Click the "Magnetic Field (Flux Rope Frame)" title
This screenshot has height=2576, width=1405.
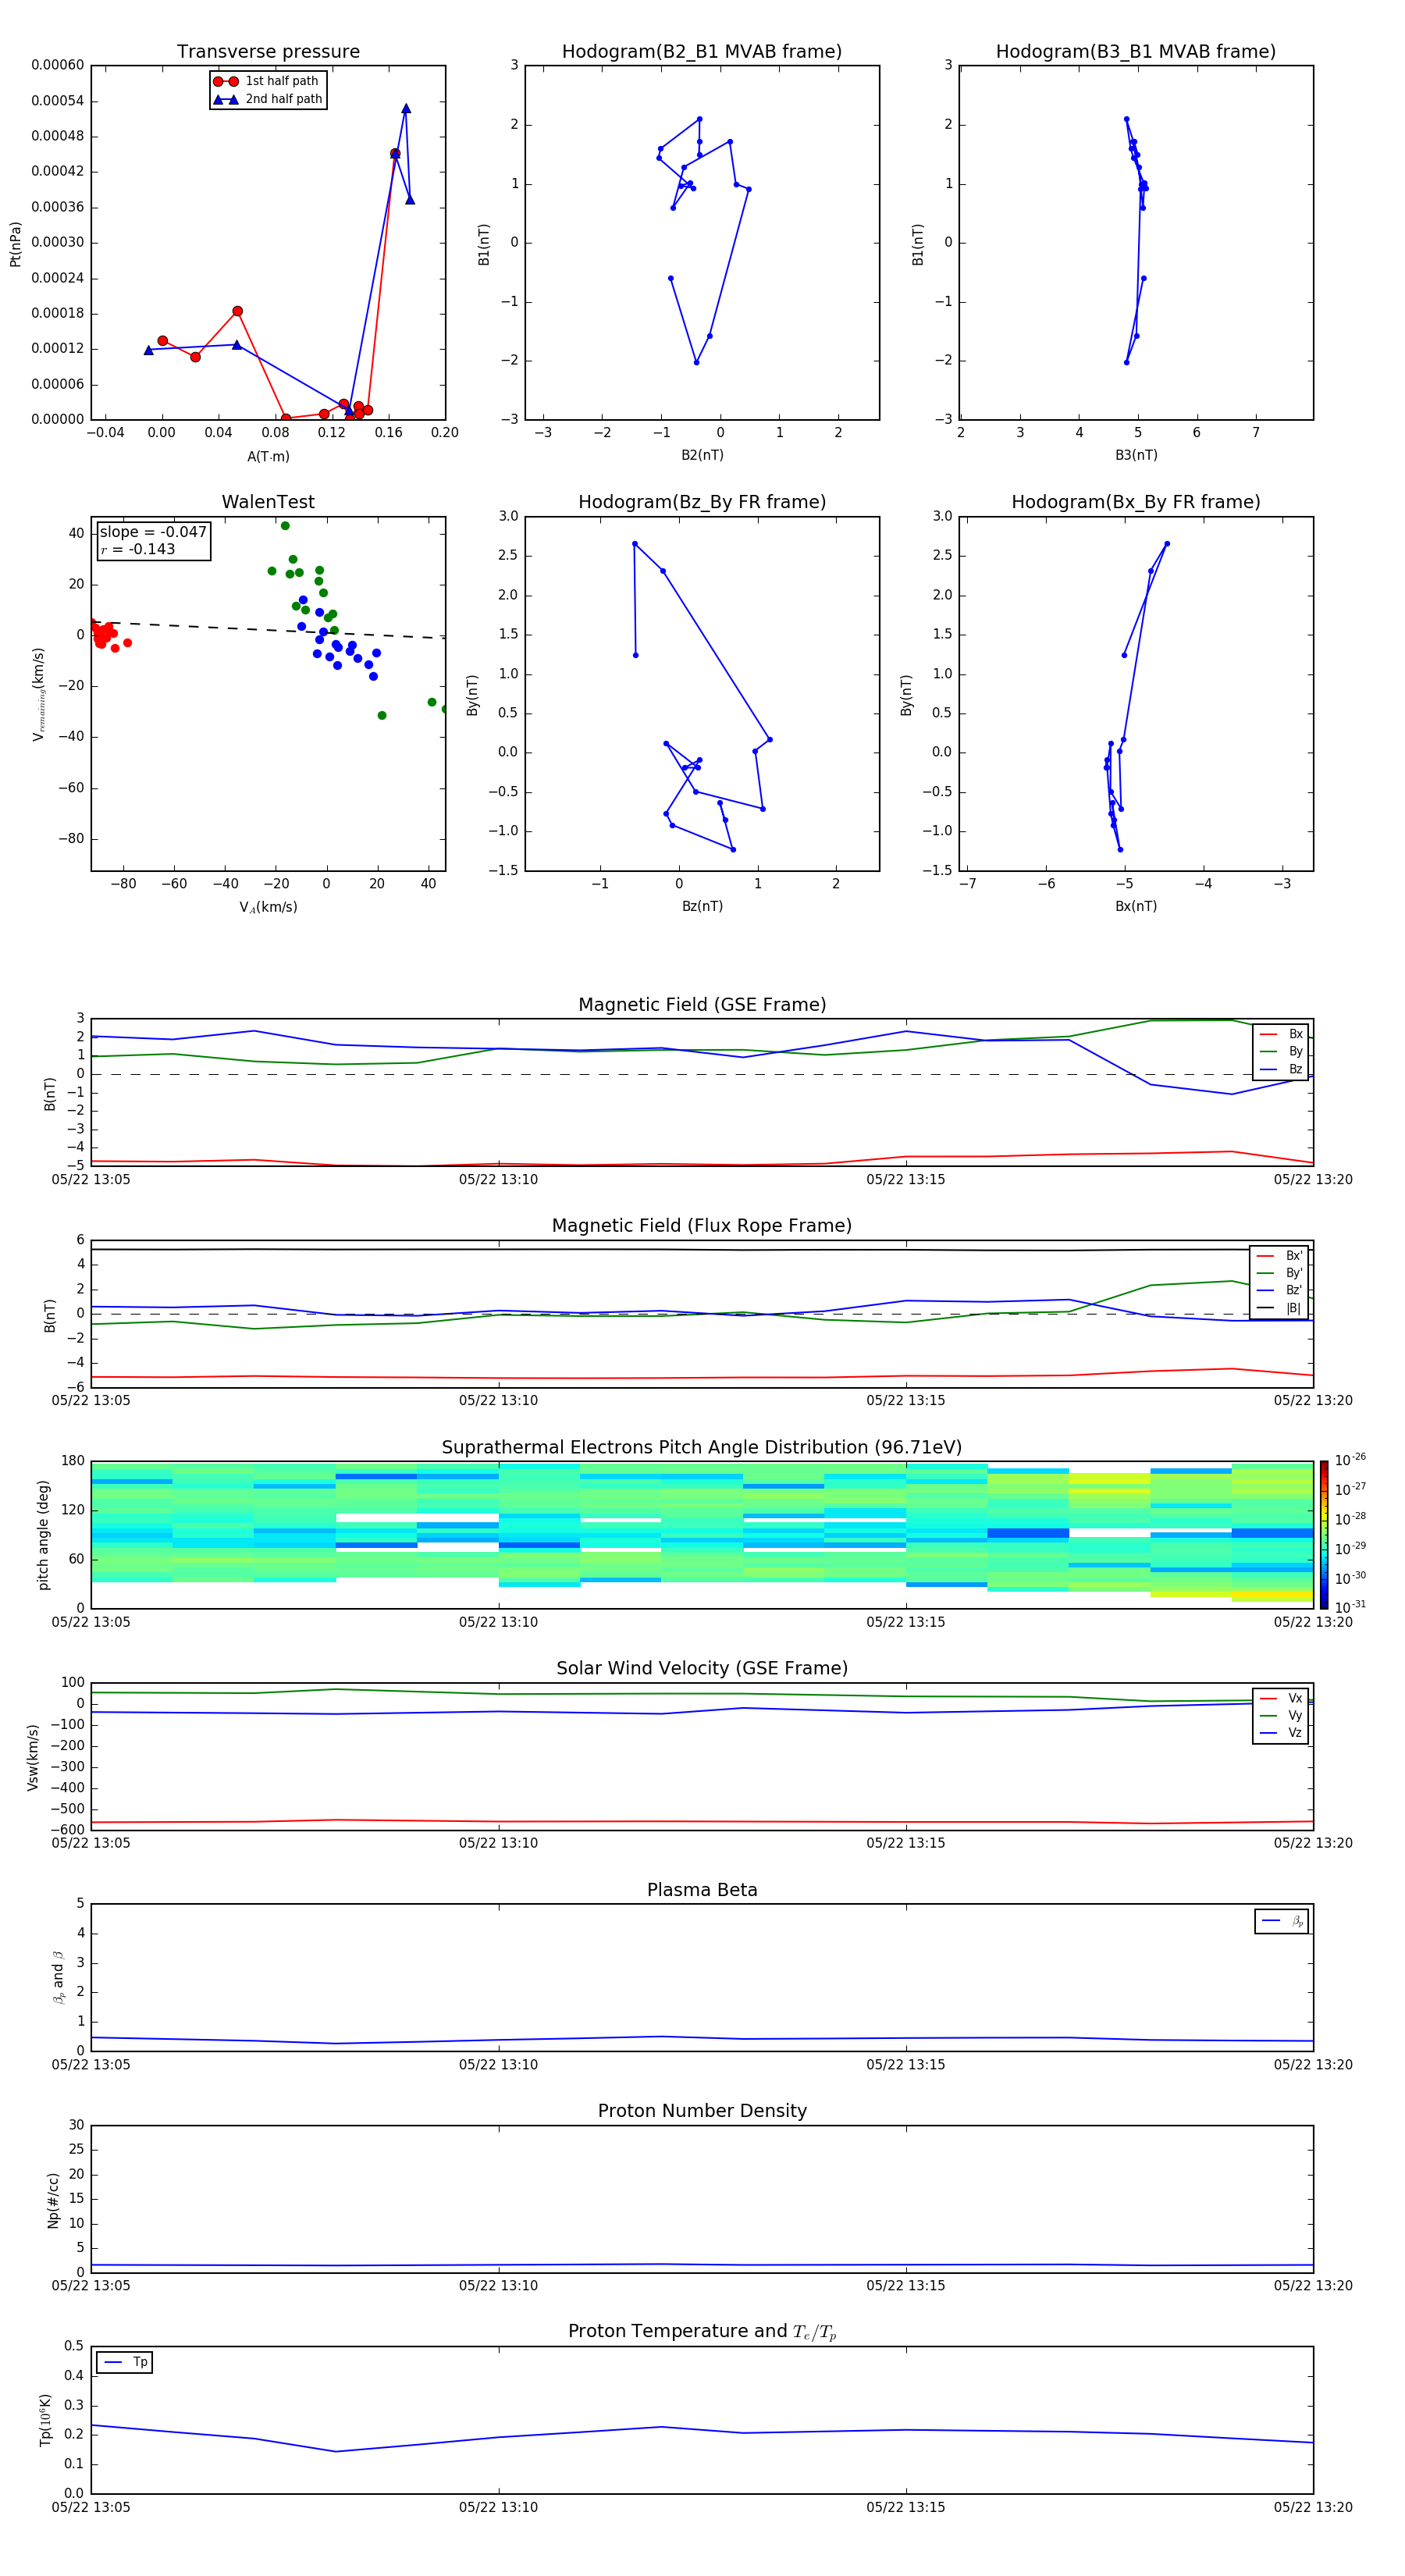[x=702, y=1226]
